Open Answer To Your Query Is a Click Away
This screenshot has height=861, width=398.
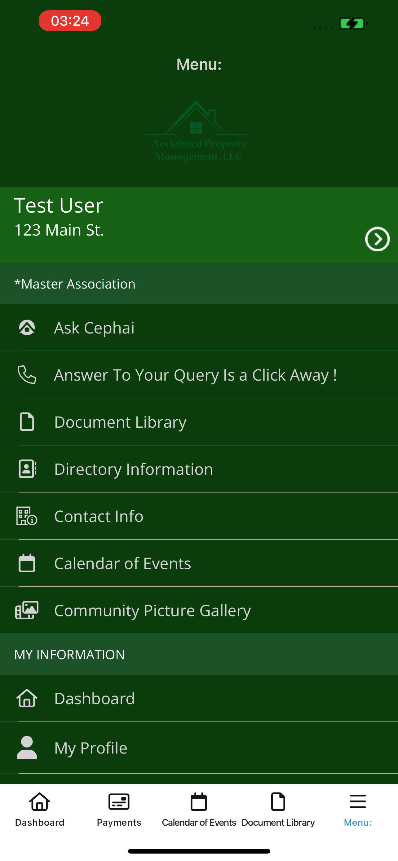[x=199, y=375]
